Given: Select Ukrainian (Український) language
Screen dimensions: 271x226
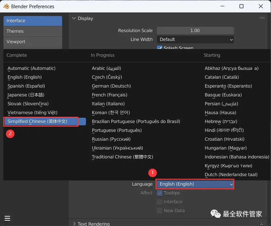Looking at the screenshot, I should coord(117,148).
